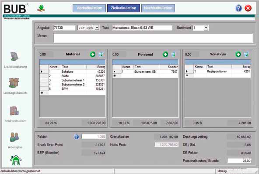The image size is (259, 174).
Task: Click new-row asterisk in Material table
Action: [42, 93]
